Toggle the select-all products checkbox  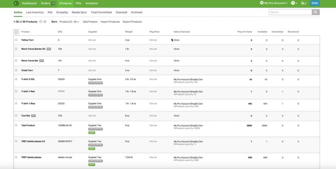tap(16, 32)
